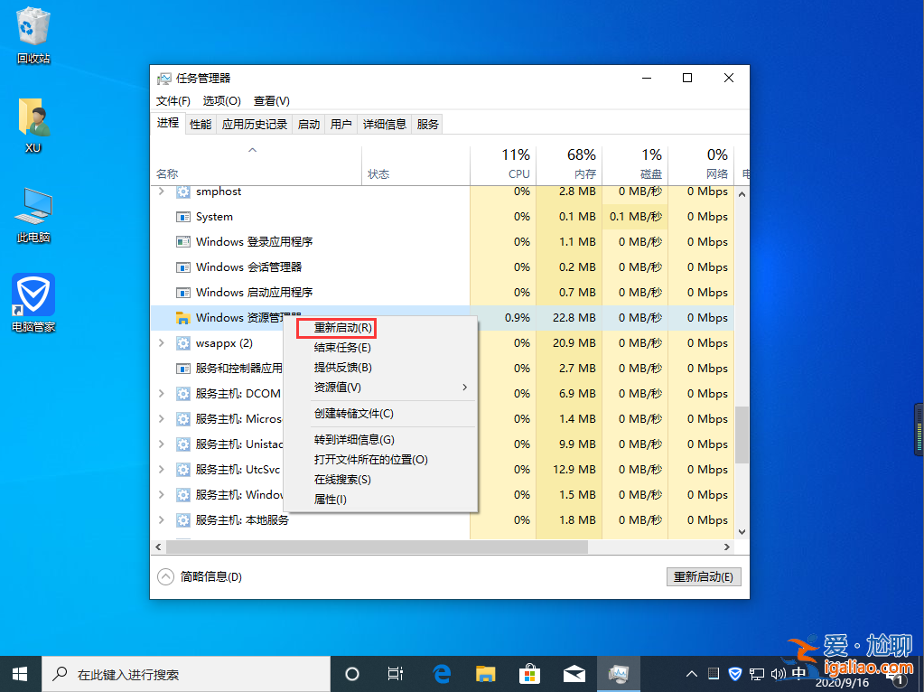The image size is (924, 692).
Task: Expand the 服务主机: DCOM entry
Action: pos(163,393)
